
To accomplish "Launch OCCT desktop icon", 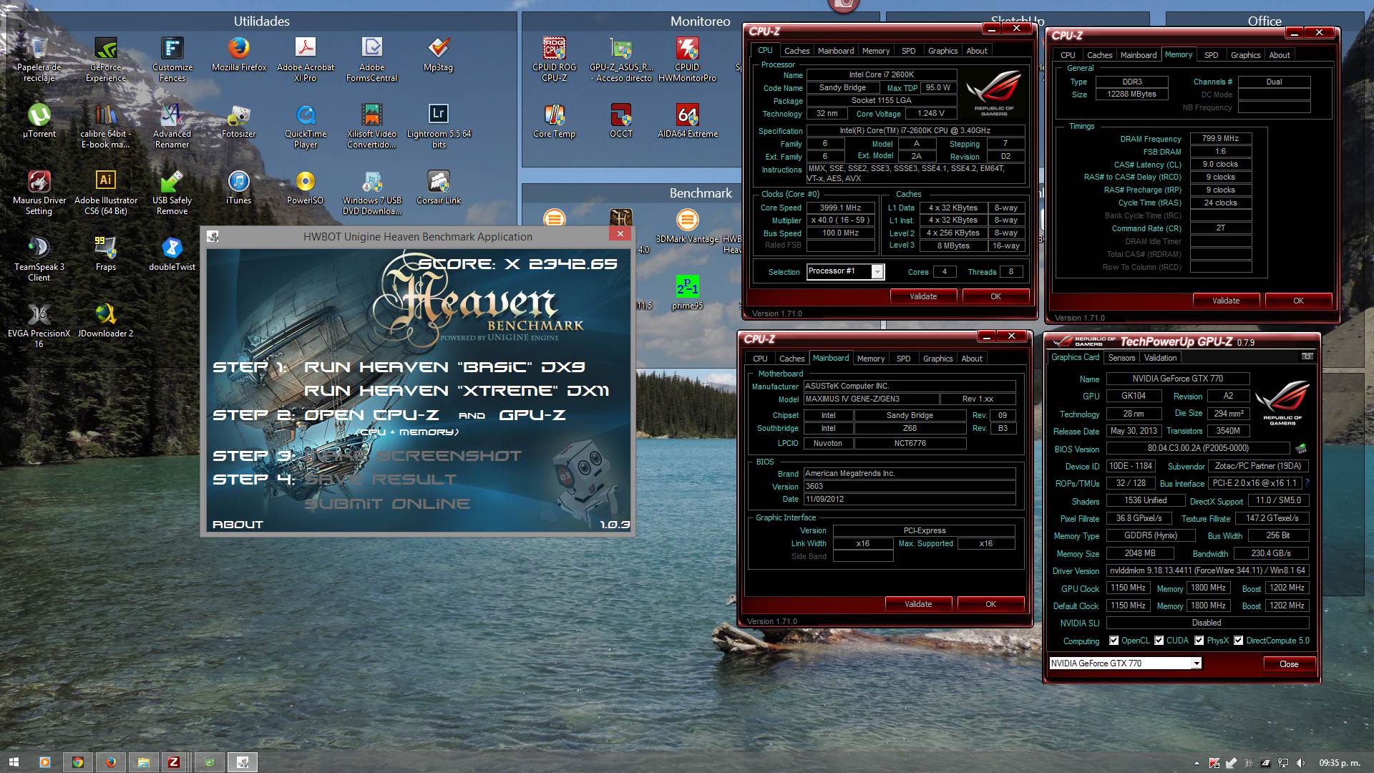I will [x=620, y=120].
